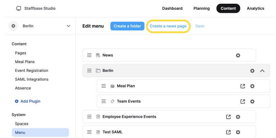Select the Meal Plan entry label
The height and width of the screenshot is (138, 276).
tap(126, 86)
